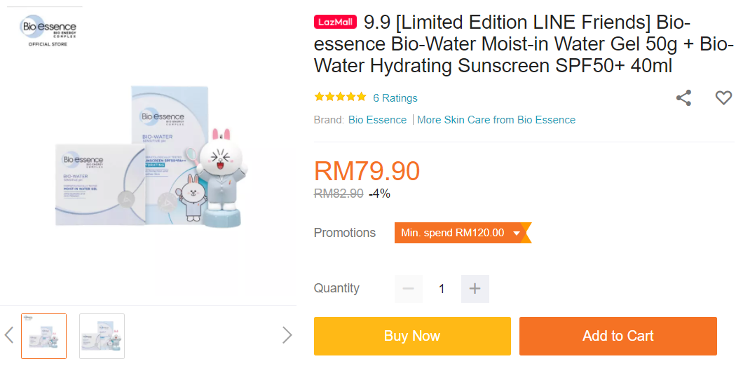Open More Skin Care from Bio Essence
The image size is (743, 366).
(496, 120)
